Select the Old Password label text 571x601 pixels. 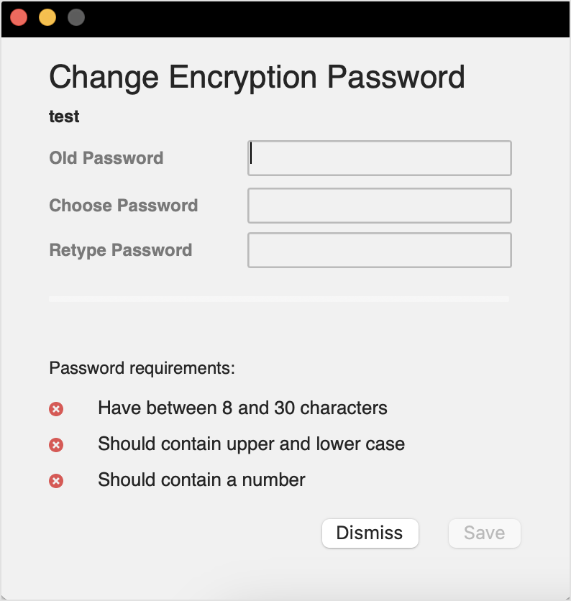point(106,158)
